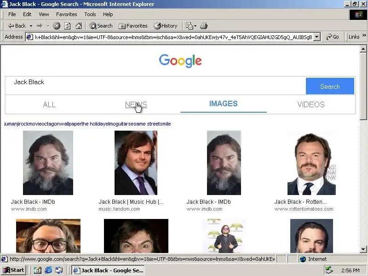Go to Home page icon
Image resolution: width=368 pixels, height=276 pixels.
(x=79, y=26)
